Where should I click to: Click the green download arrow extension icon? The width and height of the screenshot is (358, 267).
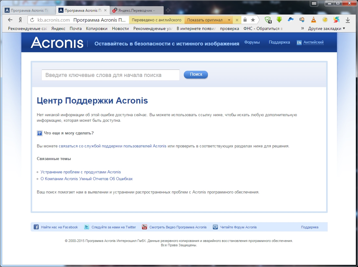pos(279,20)
